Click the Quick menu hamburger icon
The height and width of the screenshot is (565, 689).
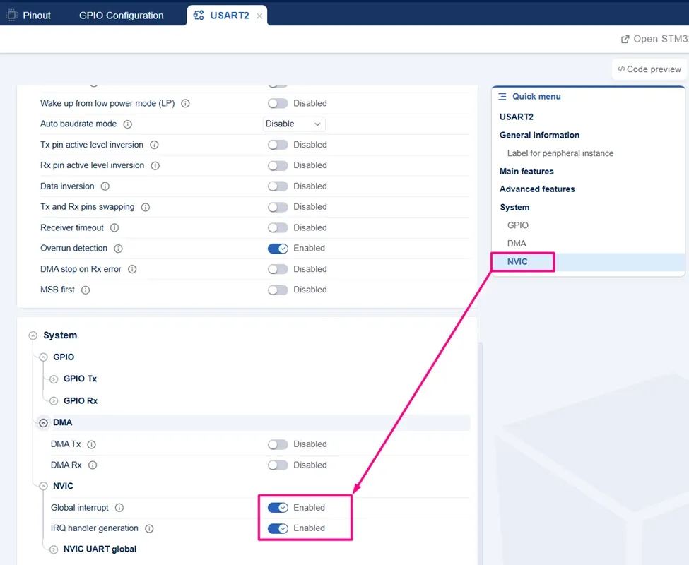click(x=502, y=97)
